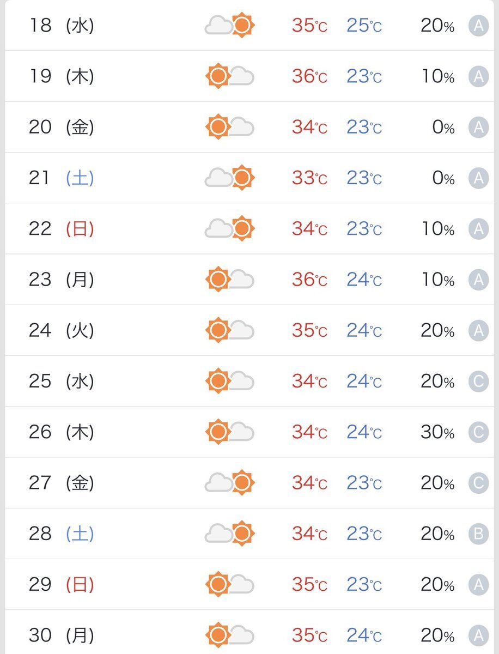This screenshot has width=499, height=654.
Task: Click the 25°C low temperature on the 18th
Action: pyautogui.click(x=364, y=26)
